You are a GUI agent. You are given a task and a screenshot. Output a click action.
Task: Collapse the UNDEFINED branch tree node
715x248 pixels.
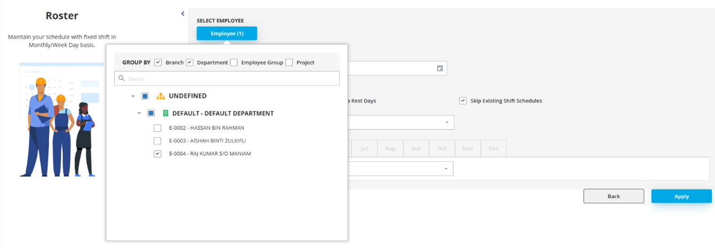pos(133,96)
